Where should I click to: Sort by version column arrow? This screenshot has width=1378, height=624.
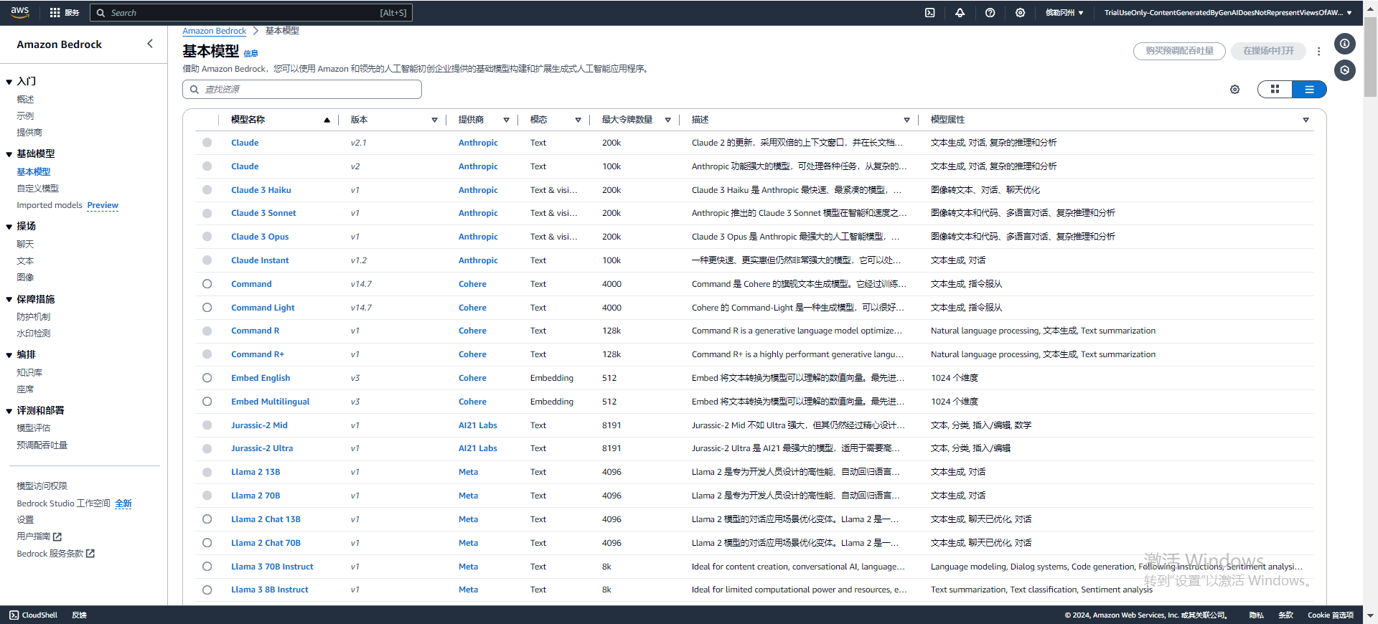pos(434,120)
